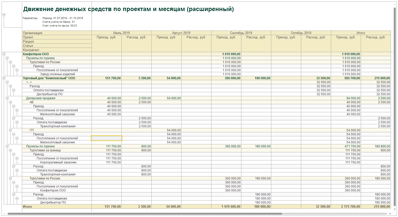Collapse the ГП section group
Viewport: 398px width, 217px height.
[10, 130]
